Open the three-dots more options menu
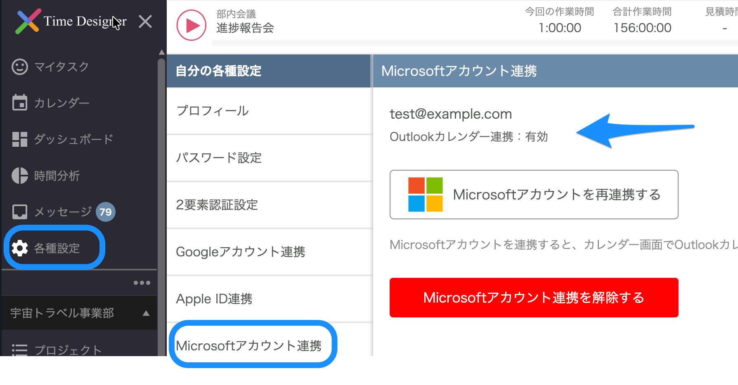Viewport: 738px width, 385px height. [142, 283]
